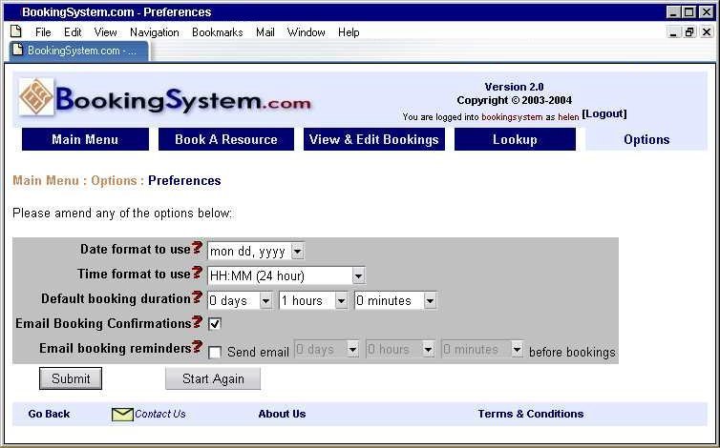This screenshot has width=720, height=448.
Task: Click the help icon beside Date format to use
Action: [x=197, y=248]
